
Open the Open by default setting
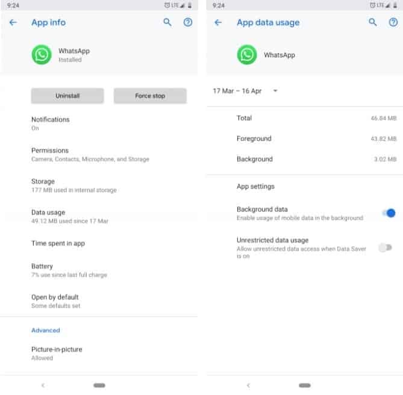pos(99,301)
